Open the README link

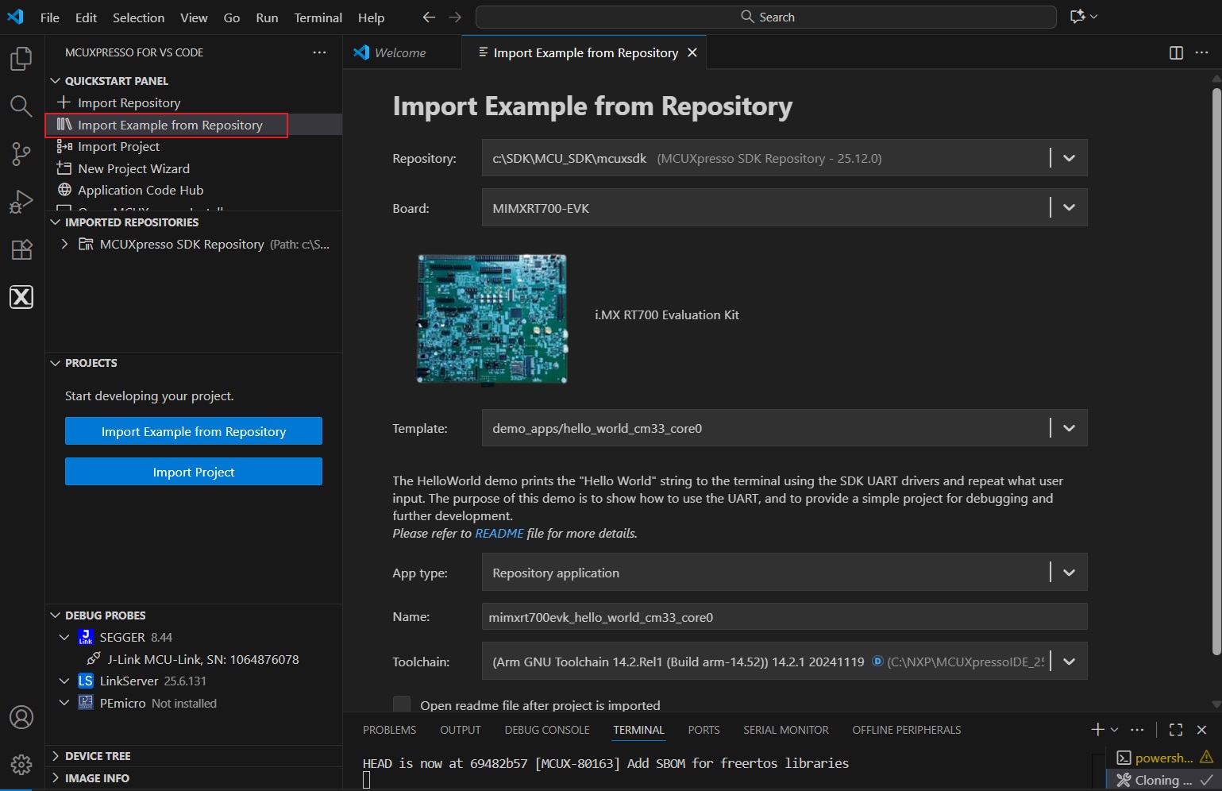[x=499, y=533]
